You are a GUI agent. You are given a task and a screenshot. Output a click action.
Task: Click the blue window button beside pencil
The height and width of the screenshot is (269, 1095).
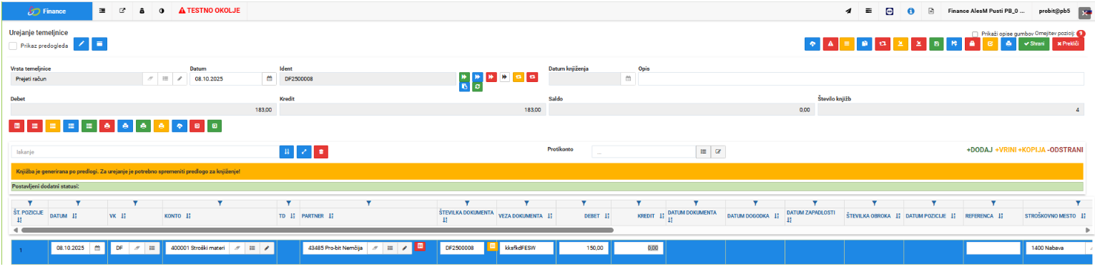click(99, 44)
